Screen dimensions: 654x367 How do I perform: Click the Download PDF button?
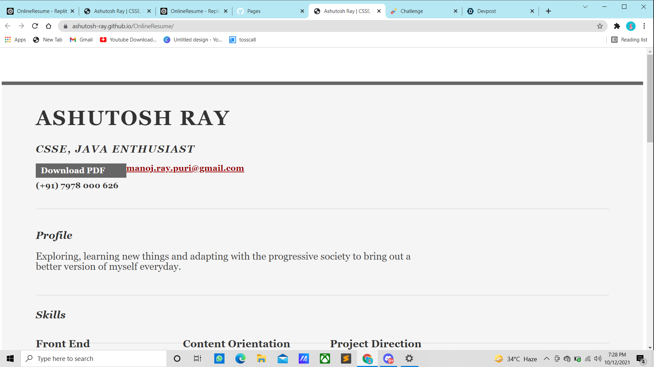click(81, 171)
